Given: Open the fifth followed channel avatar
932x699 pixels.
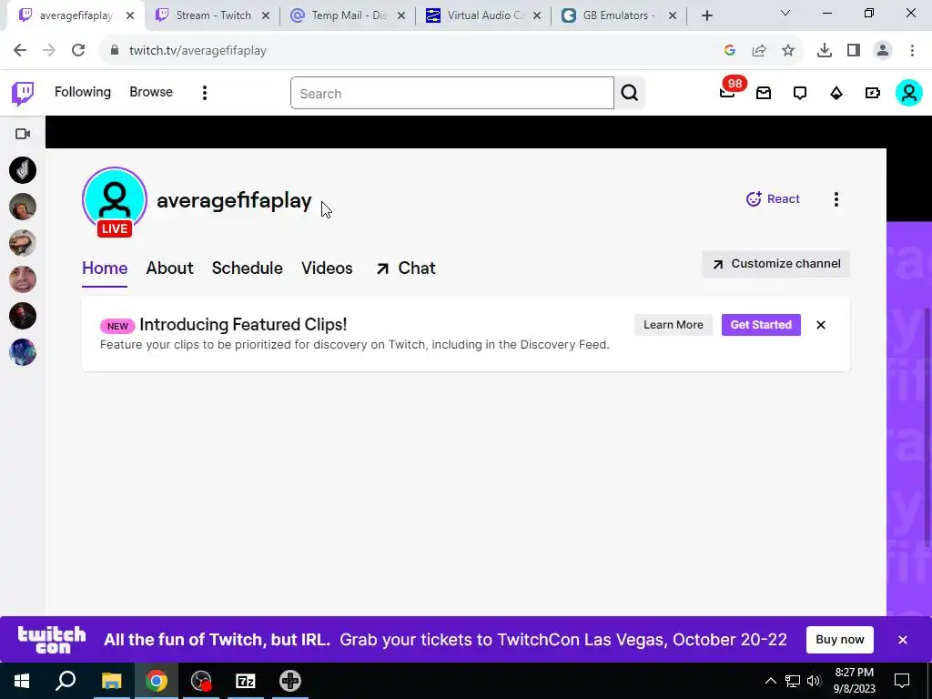Looking at the screenshot, I should [23, 316].
